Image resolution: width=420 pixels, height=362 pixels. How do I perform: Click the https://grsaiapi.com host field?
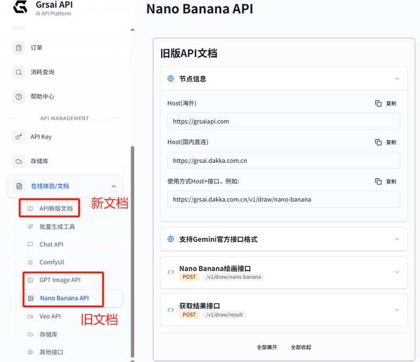coord(283,121)
